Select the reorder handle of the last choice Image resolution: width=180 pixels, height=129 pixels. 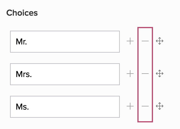[160, 106]
